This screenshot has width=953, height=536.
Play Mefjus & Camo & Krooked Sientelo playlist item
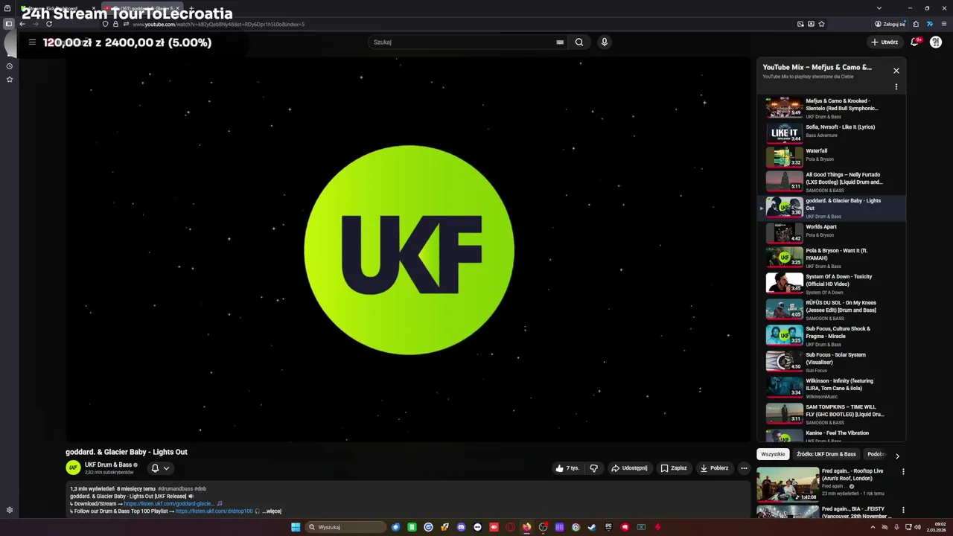[x=832, y=108]
